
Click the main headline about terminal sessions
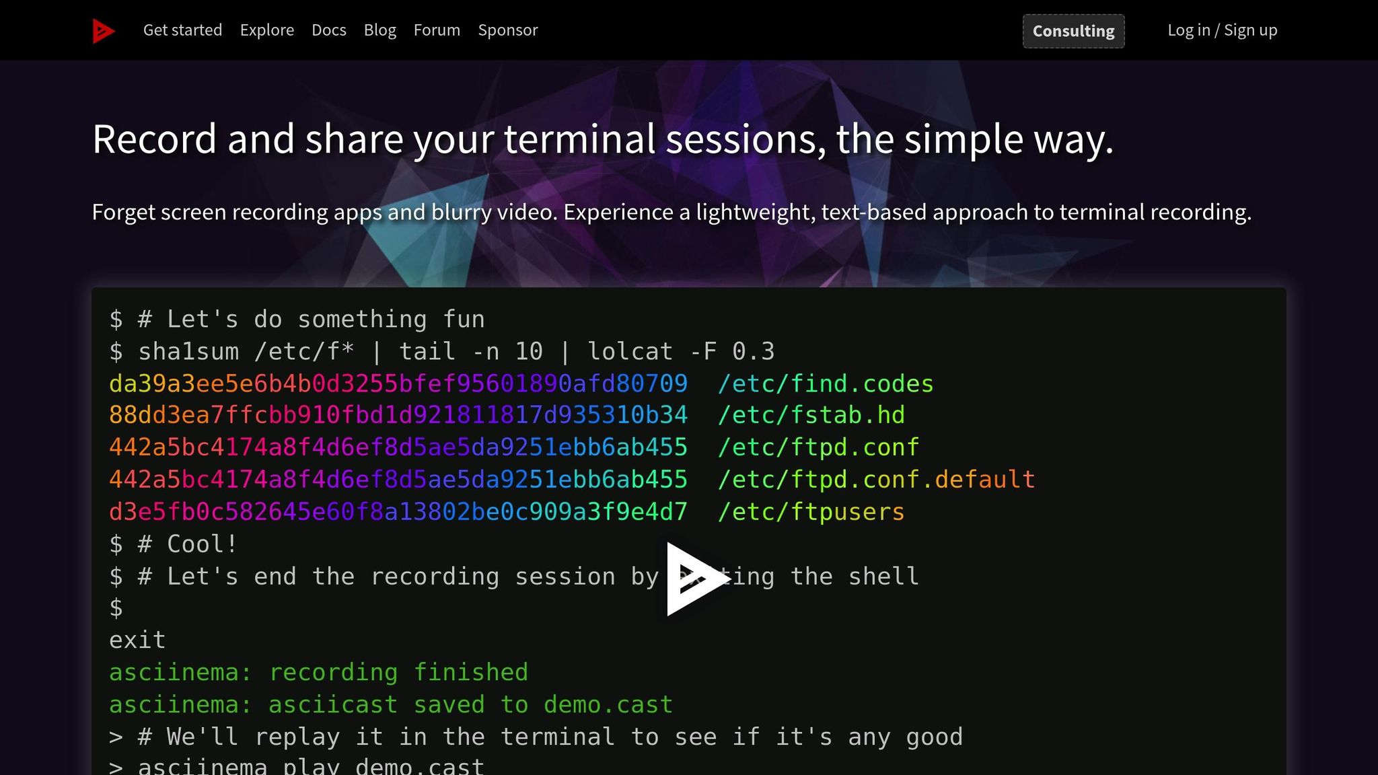click(602, 139)
